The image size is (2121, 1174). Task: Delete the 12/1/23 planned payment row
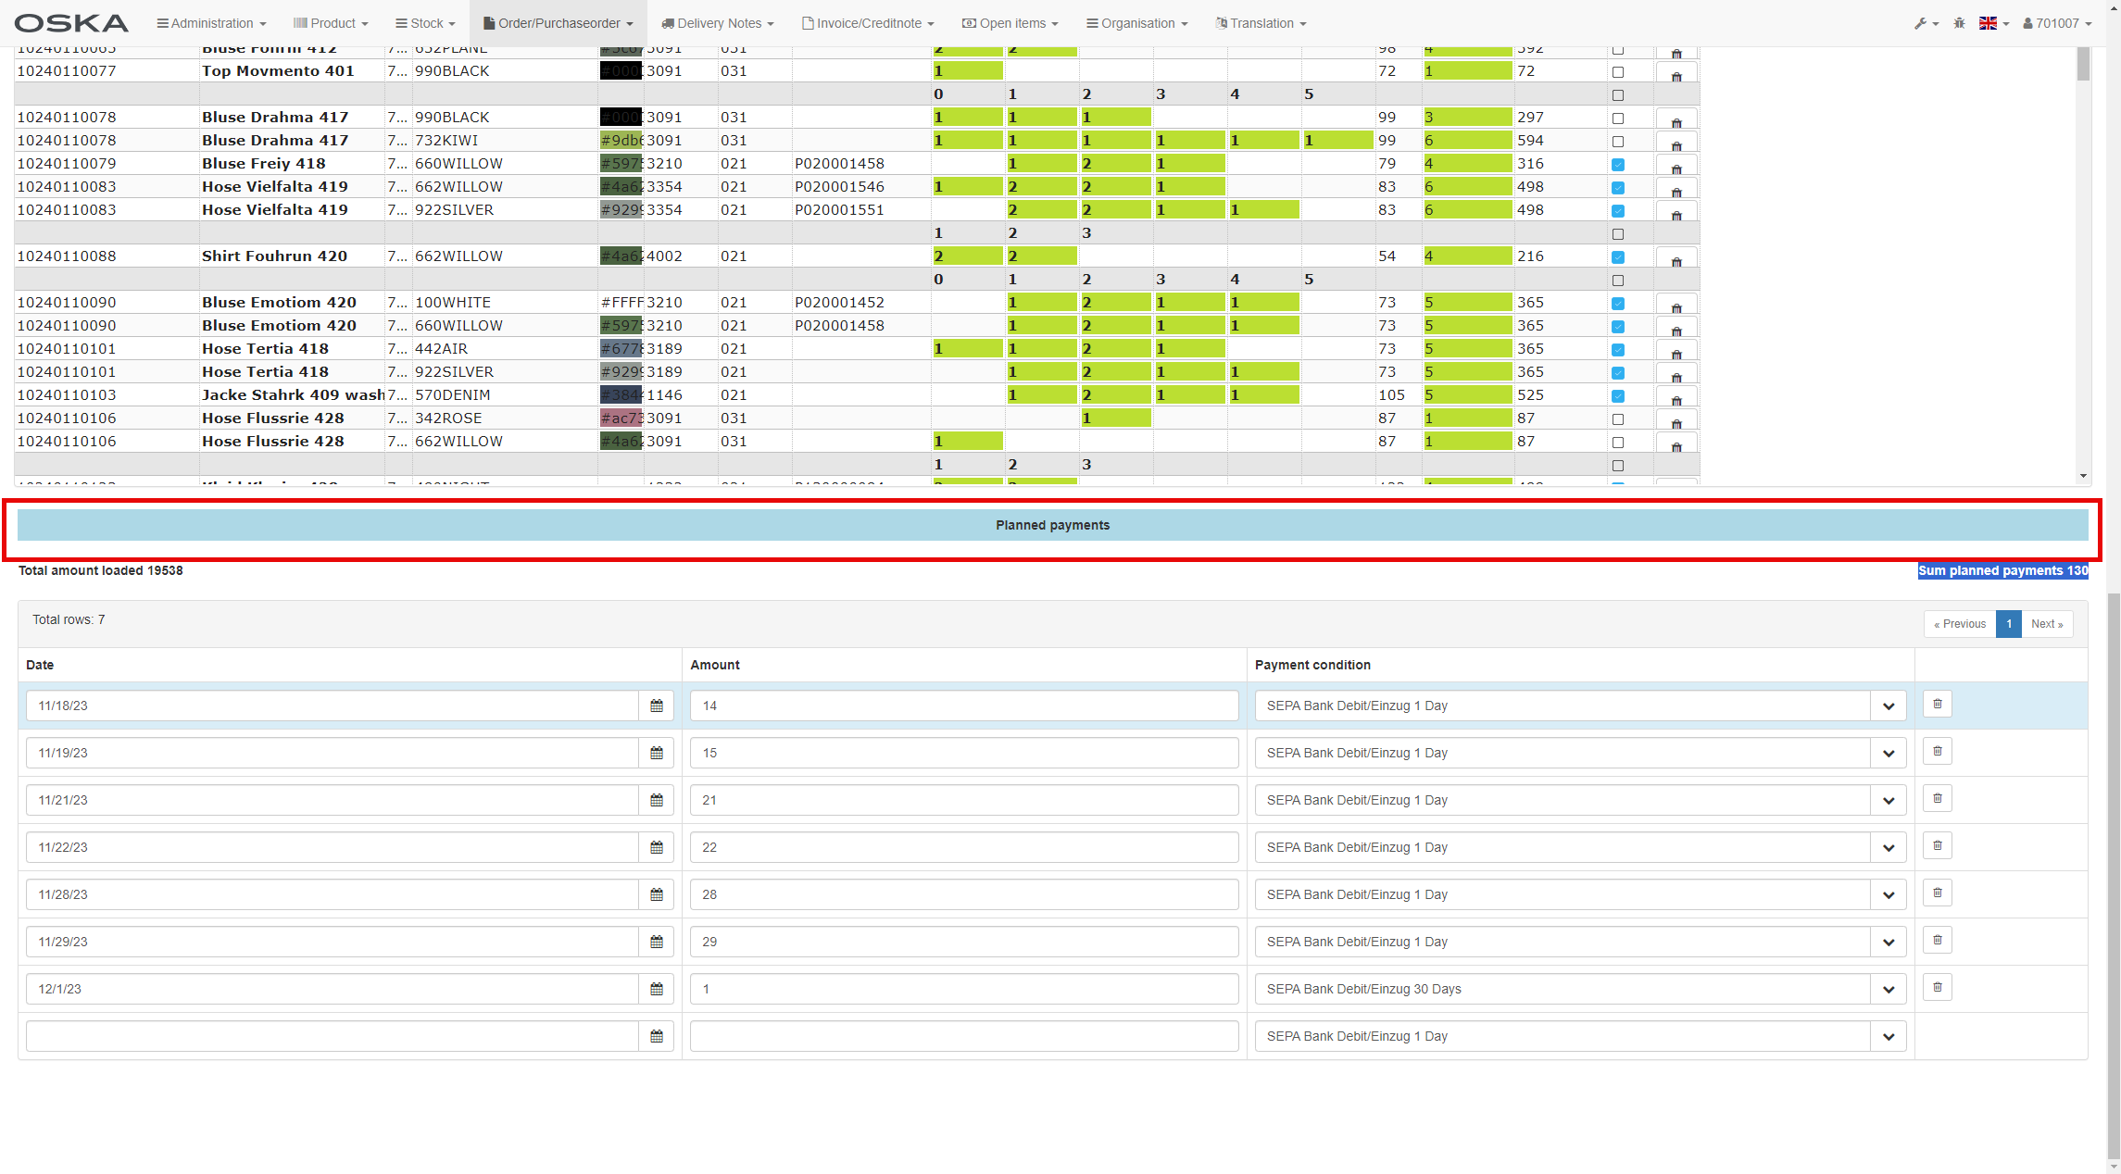pyautogui.click(x=1937, y=987)
